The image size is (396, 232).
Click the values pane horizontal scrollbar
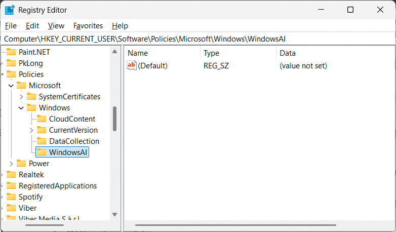click(235, 225)
